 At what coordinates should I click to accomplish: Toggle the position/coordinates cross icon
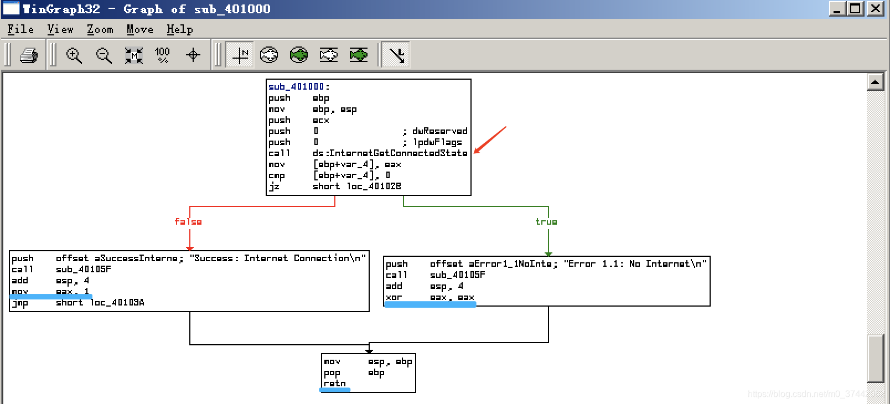pyautogui.click(x=240, y=55)
